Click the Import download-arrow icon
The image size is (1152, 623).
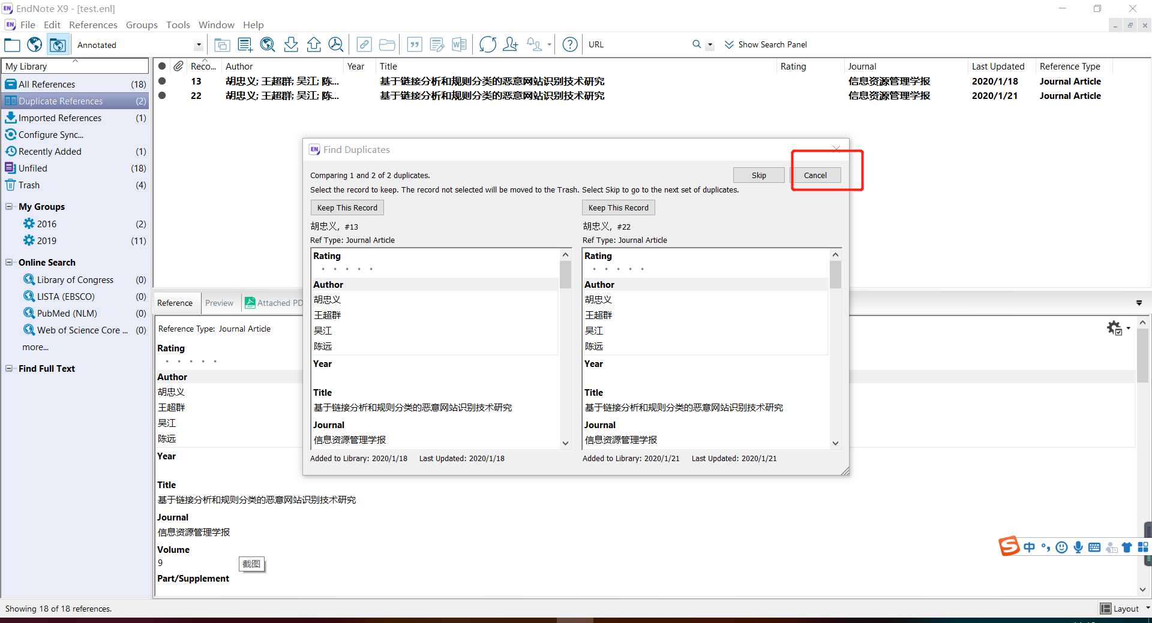coord(291,45)
